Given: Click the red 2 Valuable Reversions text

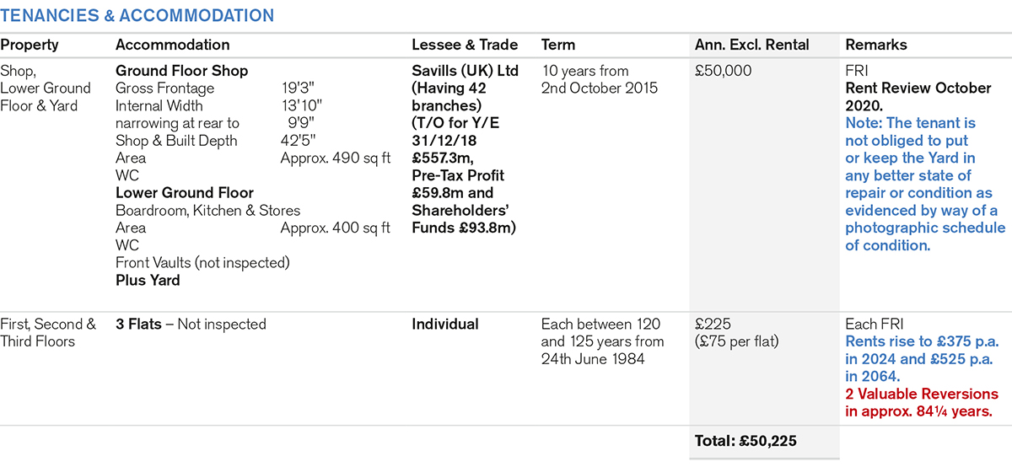Looking at the screenshot, I should coord(921,403).
